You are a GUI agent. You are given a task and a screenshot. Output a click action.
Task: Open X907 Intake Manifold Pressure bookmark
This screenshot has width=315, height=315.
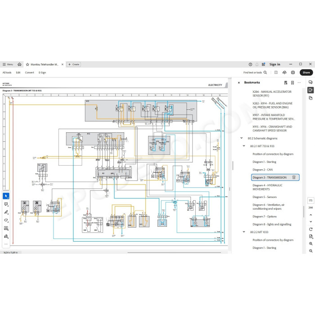tap(274, 117)
